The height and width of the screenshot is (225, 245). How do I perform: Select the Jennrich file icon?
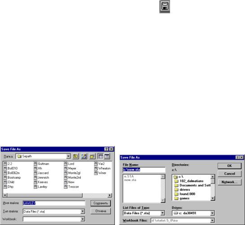click(x=35, y=177)
